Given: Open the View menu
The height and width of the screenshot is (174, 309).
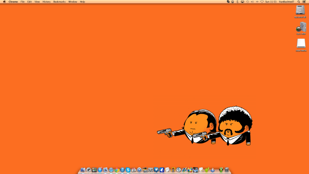Looking at the screenshot, I should click(37, 2).
